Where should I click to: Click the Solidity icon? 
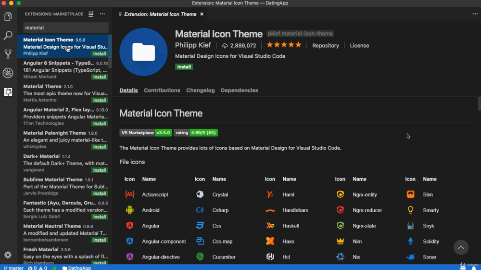[x=410, y=241]
